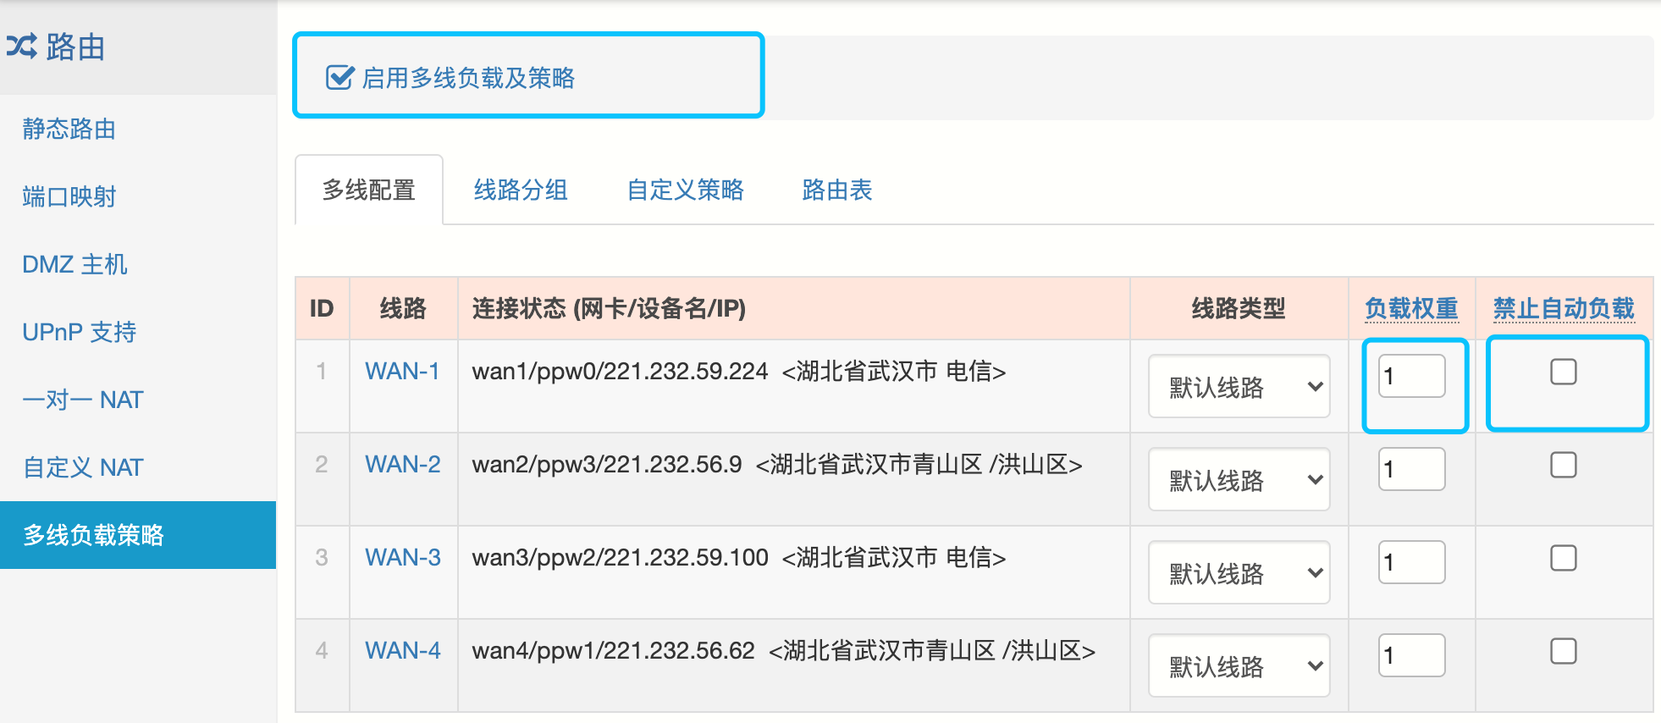The height and width of the screenshot is (723, 1661).
Task: Tick the 禁止自动负载 checkbox for WAN-4
Action: click(1563, 651)
